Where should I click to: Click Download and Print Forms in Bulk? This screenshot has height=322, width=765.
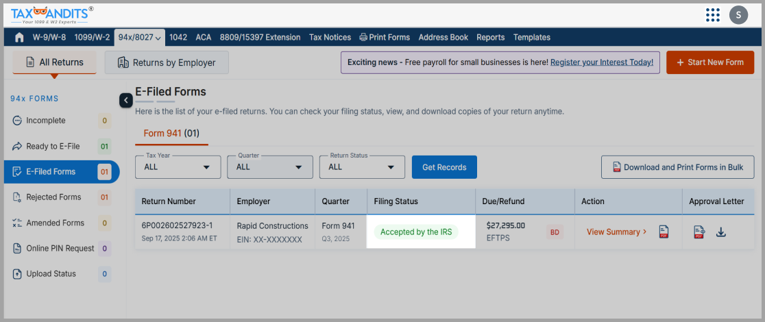tap(677, 167)
